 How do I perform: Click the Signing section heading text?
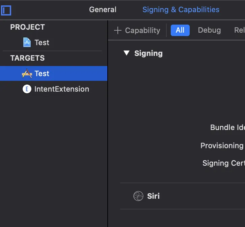coord(148,53)
